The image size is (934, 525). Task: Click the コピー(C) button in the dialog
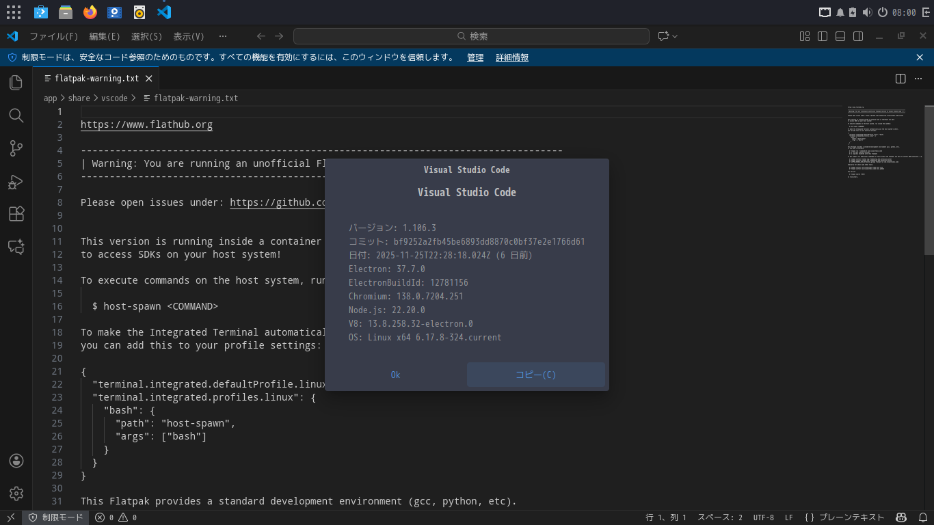click(535, 375)
